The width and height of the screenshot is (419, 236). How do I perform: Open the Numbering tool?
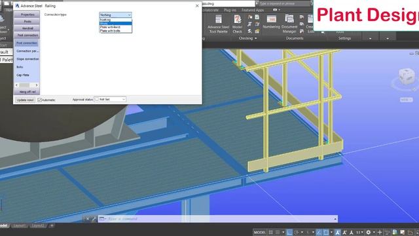271,22
